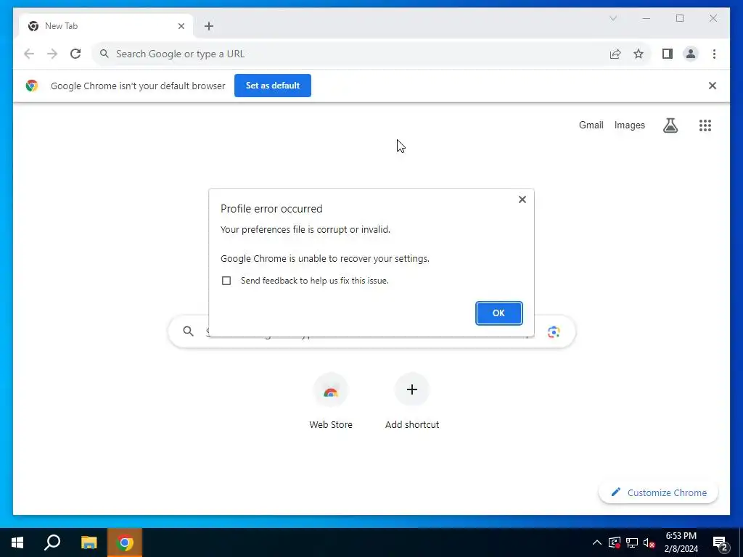Click the browser back arrow
Screen dimensions: 743x557
29,54
